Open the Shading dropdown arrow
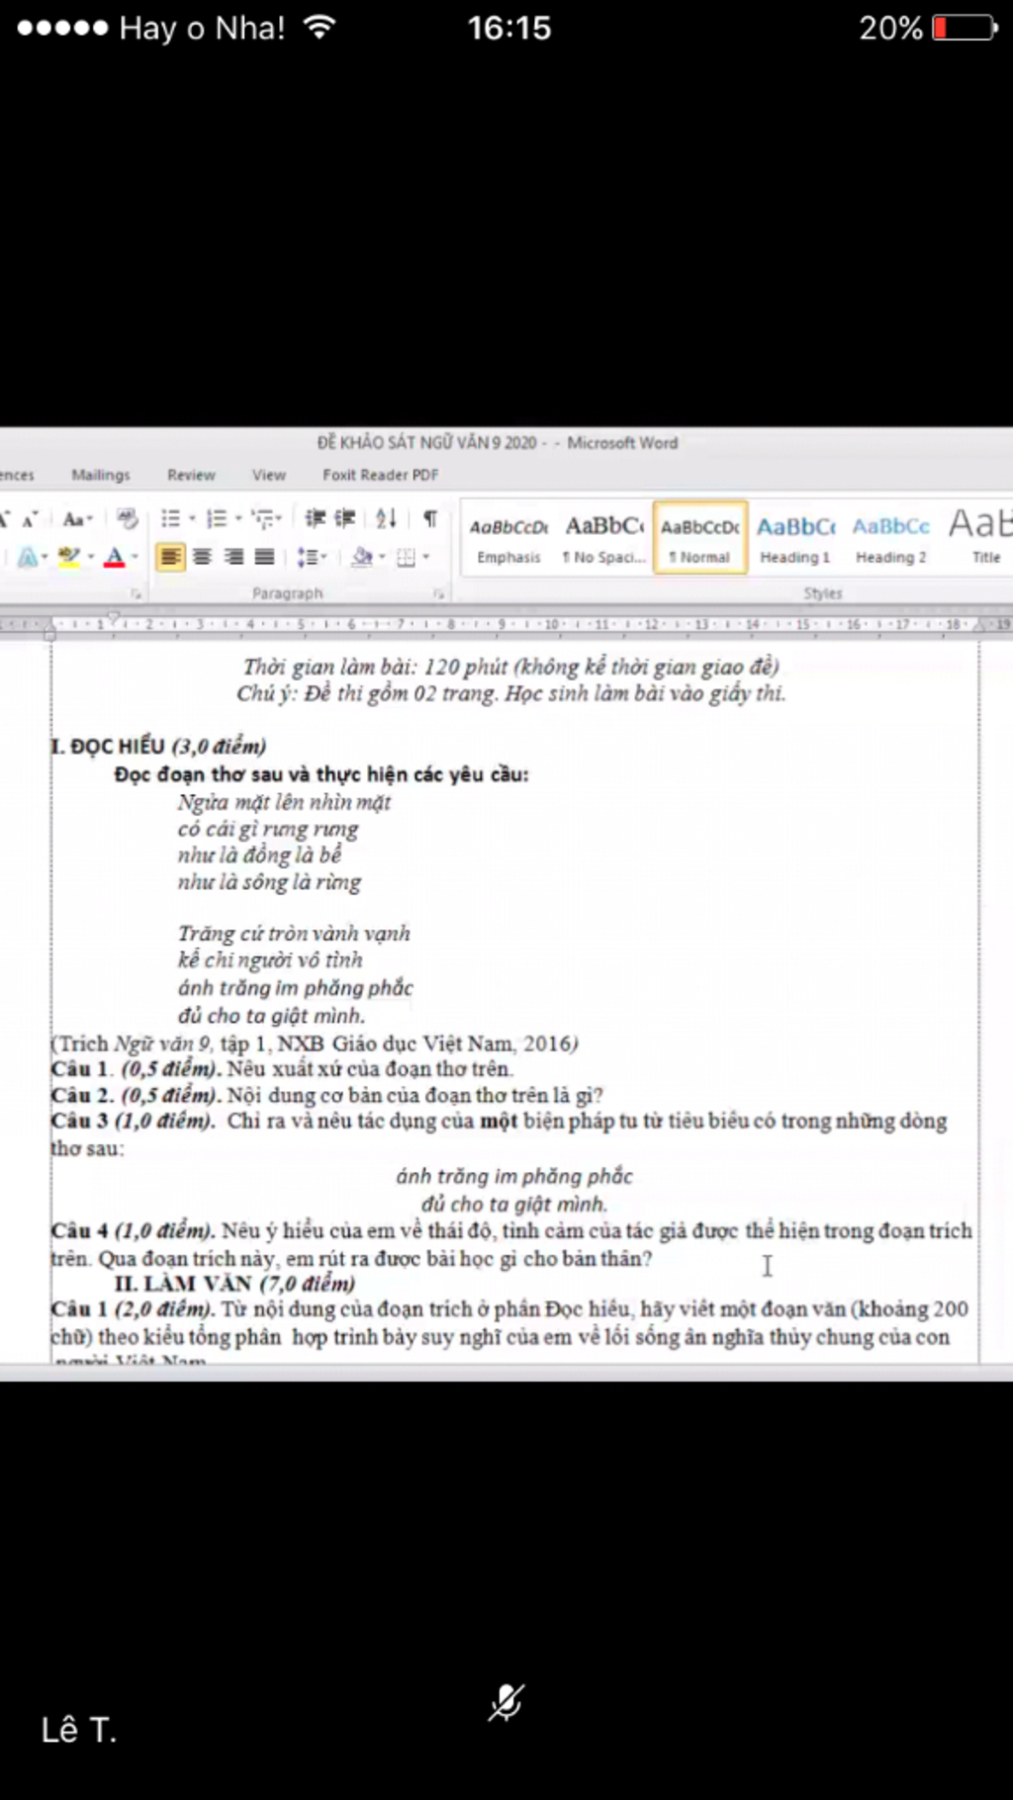The height and width of the screenshot is (1800, 1013). click(x=382, y=557)
